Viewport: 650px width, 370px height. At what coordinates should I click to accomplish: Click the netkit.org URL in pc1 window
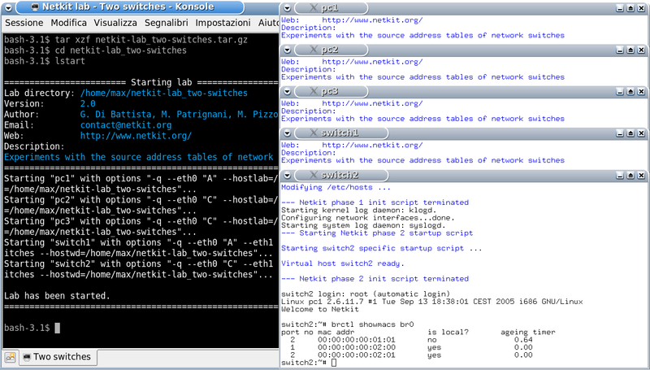point(372,20)
